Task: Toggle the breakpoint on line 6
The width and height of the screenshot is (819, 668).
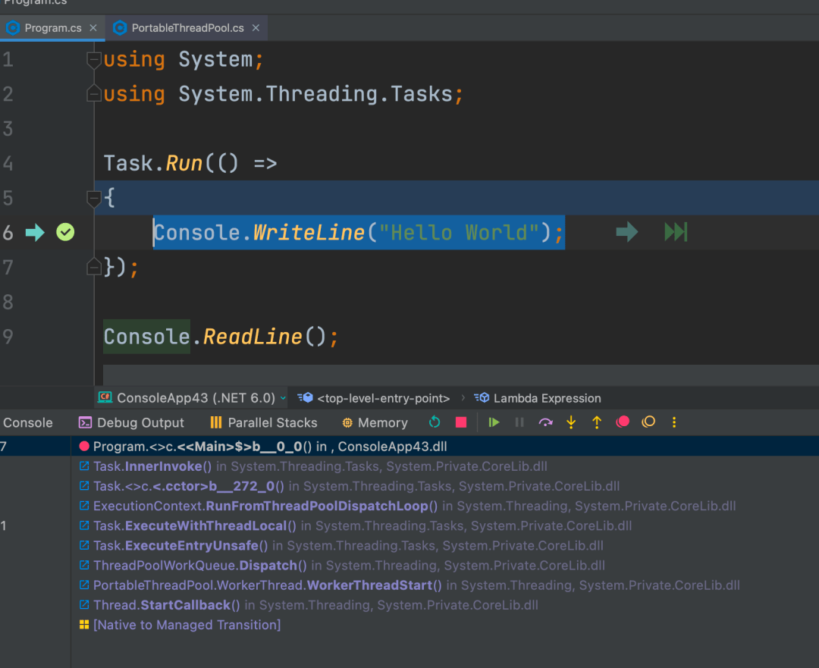Action: pyautogui.click(x=65, y=233)
